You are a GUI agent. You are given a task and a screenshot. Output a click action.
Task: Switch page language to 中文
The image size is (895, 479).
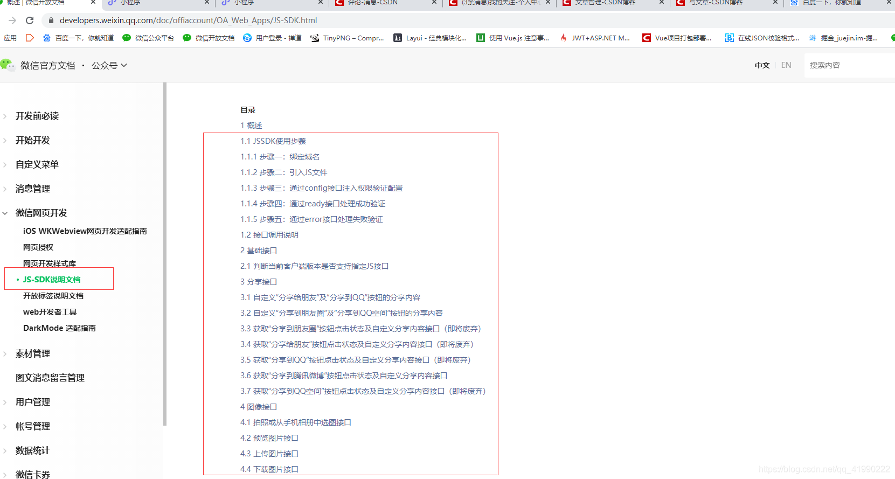pos(762,65)
